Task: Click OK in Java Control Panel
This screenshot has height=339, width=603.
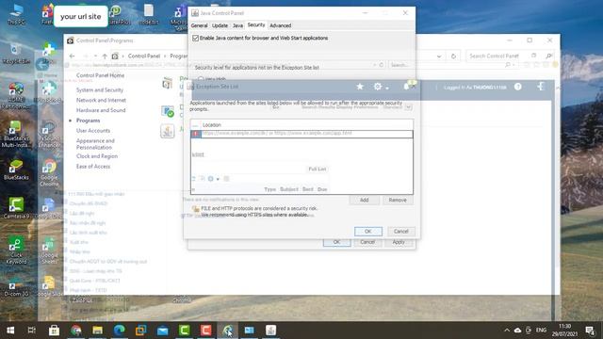Action: (x=336, y=242)
